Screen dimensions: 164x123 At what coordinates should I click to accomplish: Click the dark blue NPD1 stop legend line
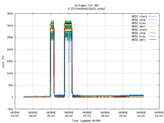[153, 33]
